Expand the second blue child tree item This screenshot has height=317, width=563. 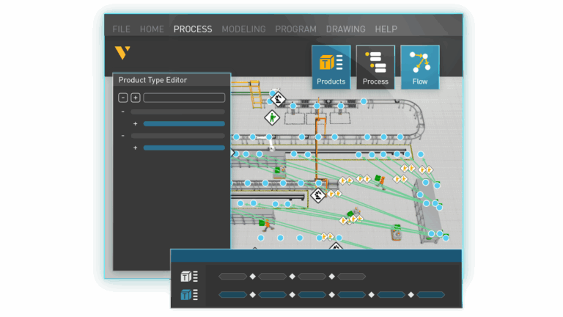(x=136, y=148)
